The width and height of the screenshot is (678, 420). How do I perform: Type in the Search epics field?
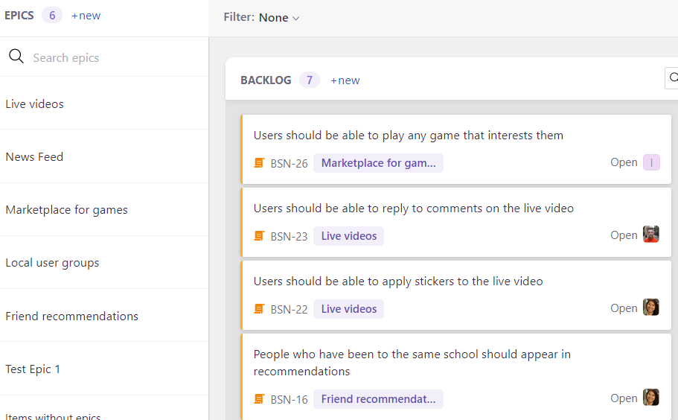click(112, 57)
